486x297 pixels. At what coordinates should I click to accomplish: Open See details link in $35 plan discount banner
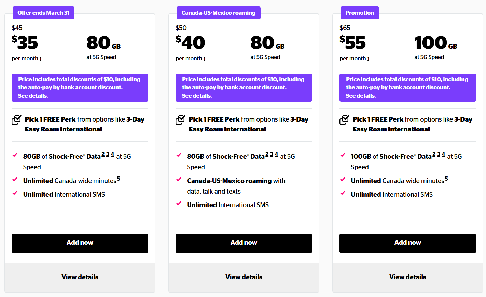pyautogui.click(x=33, y=96)
